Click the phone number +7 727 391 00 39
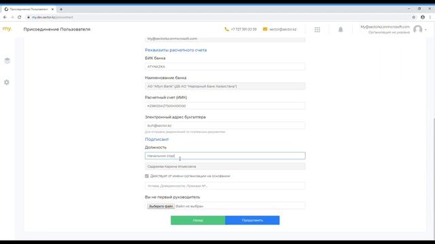 coord(243,29)
